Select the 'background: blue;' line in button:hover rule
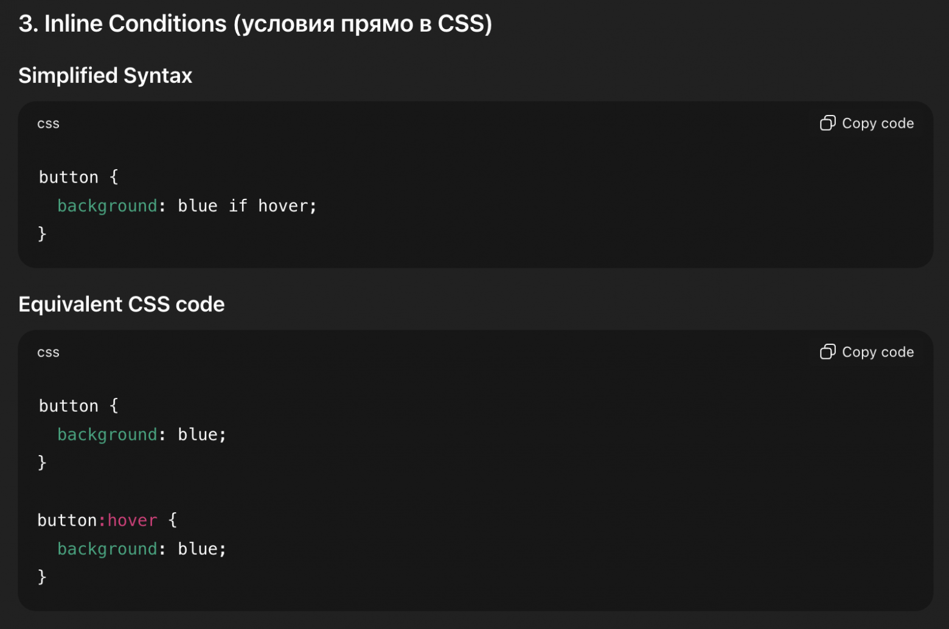 [141, 548]
